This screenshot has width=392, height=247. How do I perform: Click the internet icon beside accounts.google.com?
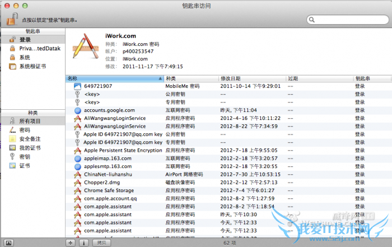(78, 110)
